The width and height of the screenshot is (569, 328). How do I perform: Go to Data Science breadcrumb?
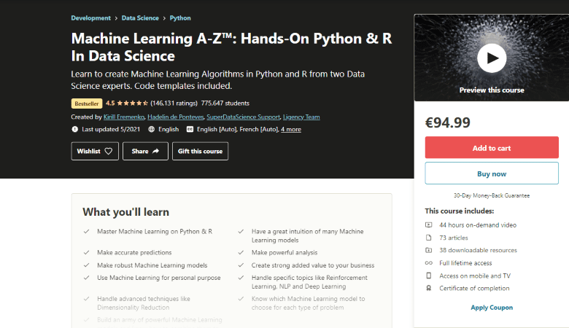tap(141, 17)
